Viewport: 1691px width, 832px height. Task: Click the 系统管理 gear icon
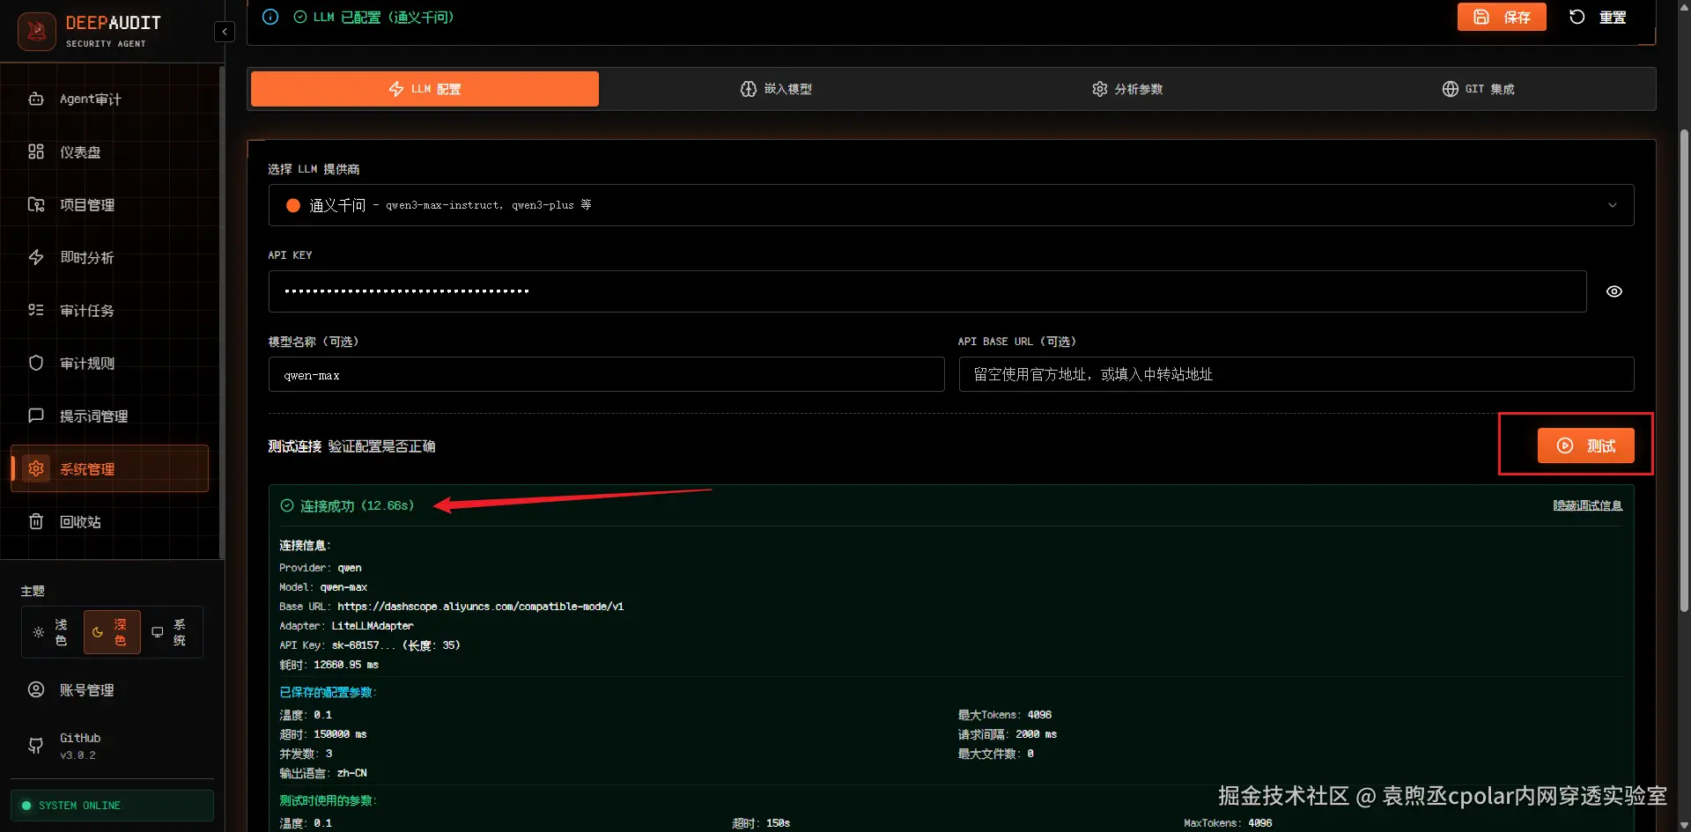point(36,468)
